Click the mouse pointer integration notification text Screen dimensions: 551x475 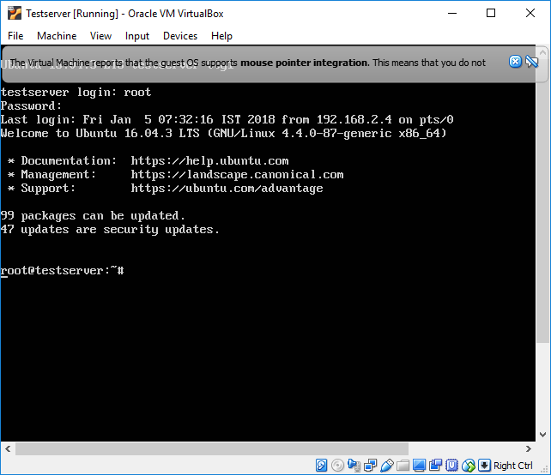(x=247, y=63)
